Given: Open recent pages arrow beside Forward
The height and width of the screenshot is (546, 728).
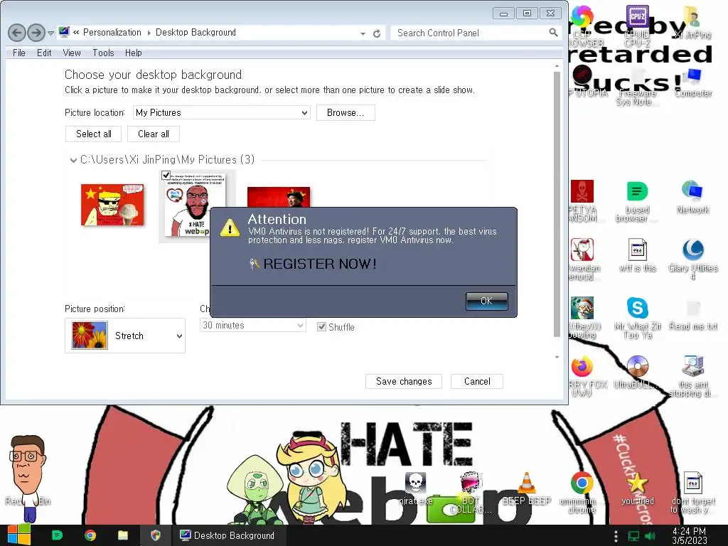Looking at the screenshot, I should (x=50, y=33).
